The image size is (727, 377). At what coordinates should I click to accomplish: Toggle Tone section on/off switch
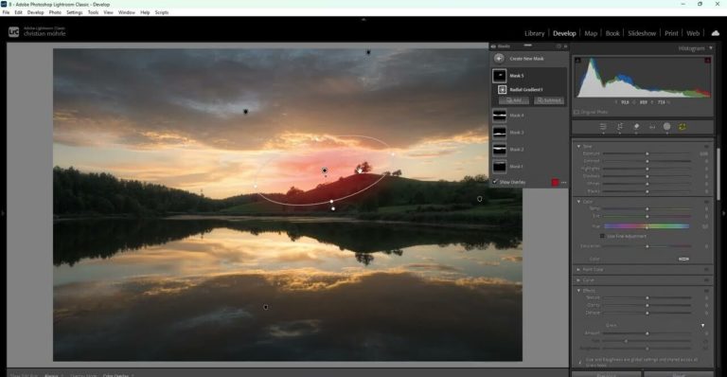[x=706, y=146]
